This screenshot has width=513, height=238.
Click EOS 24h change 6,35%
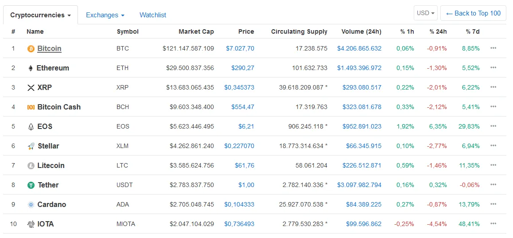coord(438,126)
